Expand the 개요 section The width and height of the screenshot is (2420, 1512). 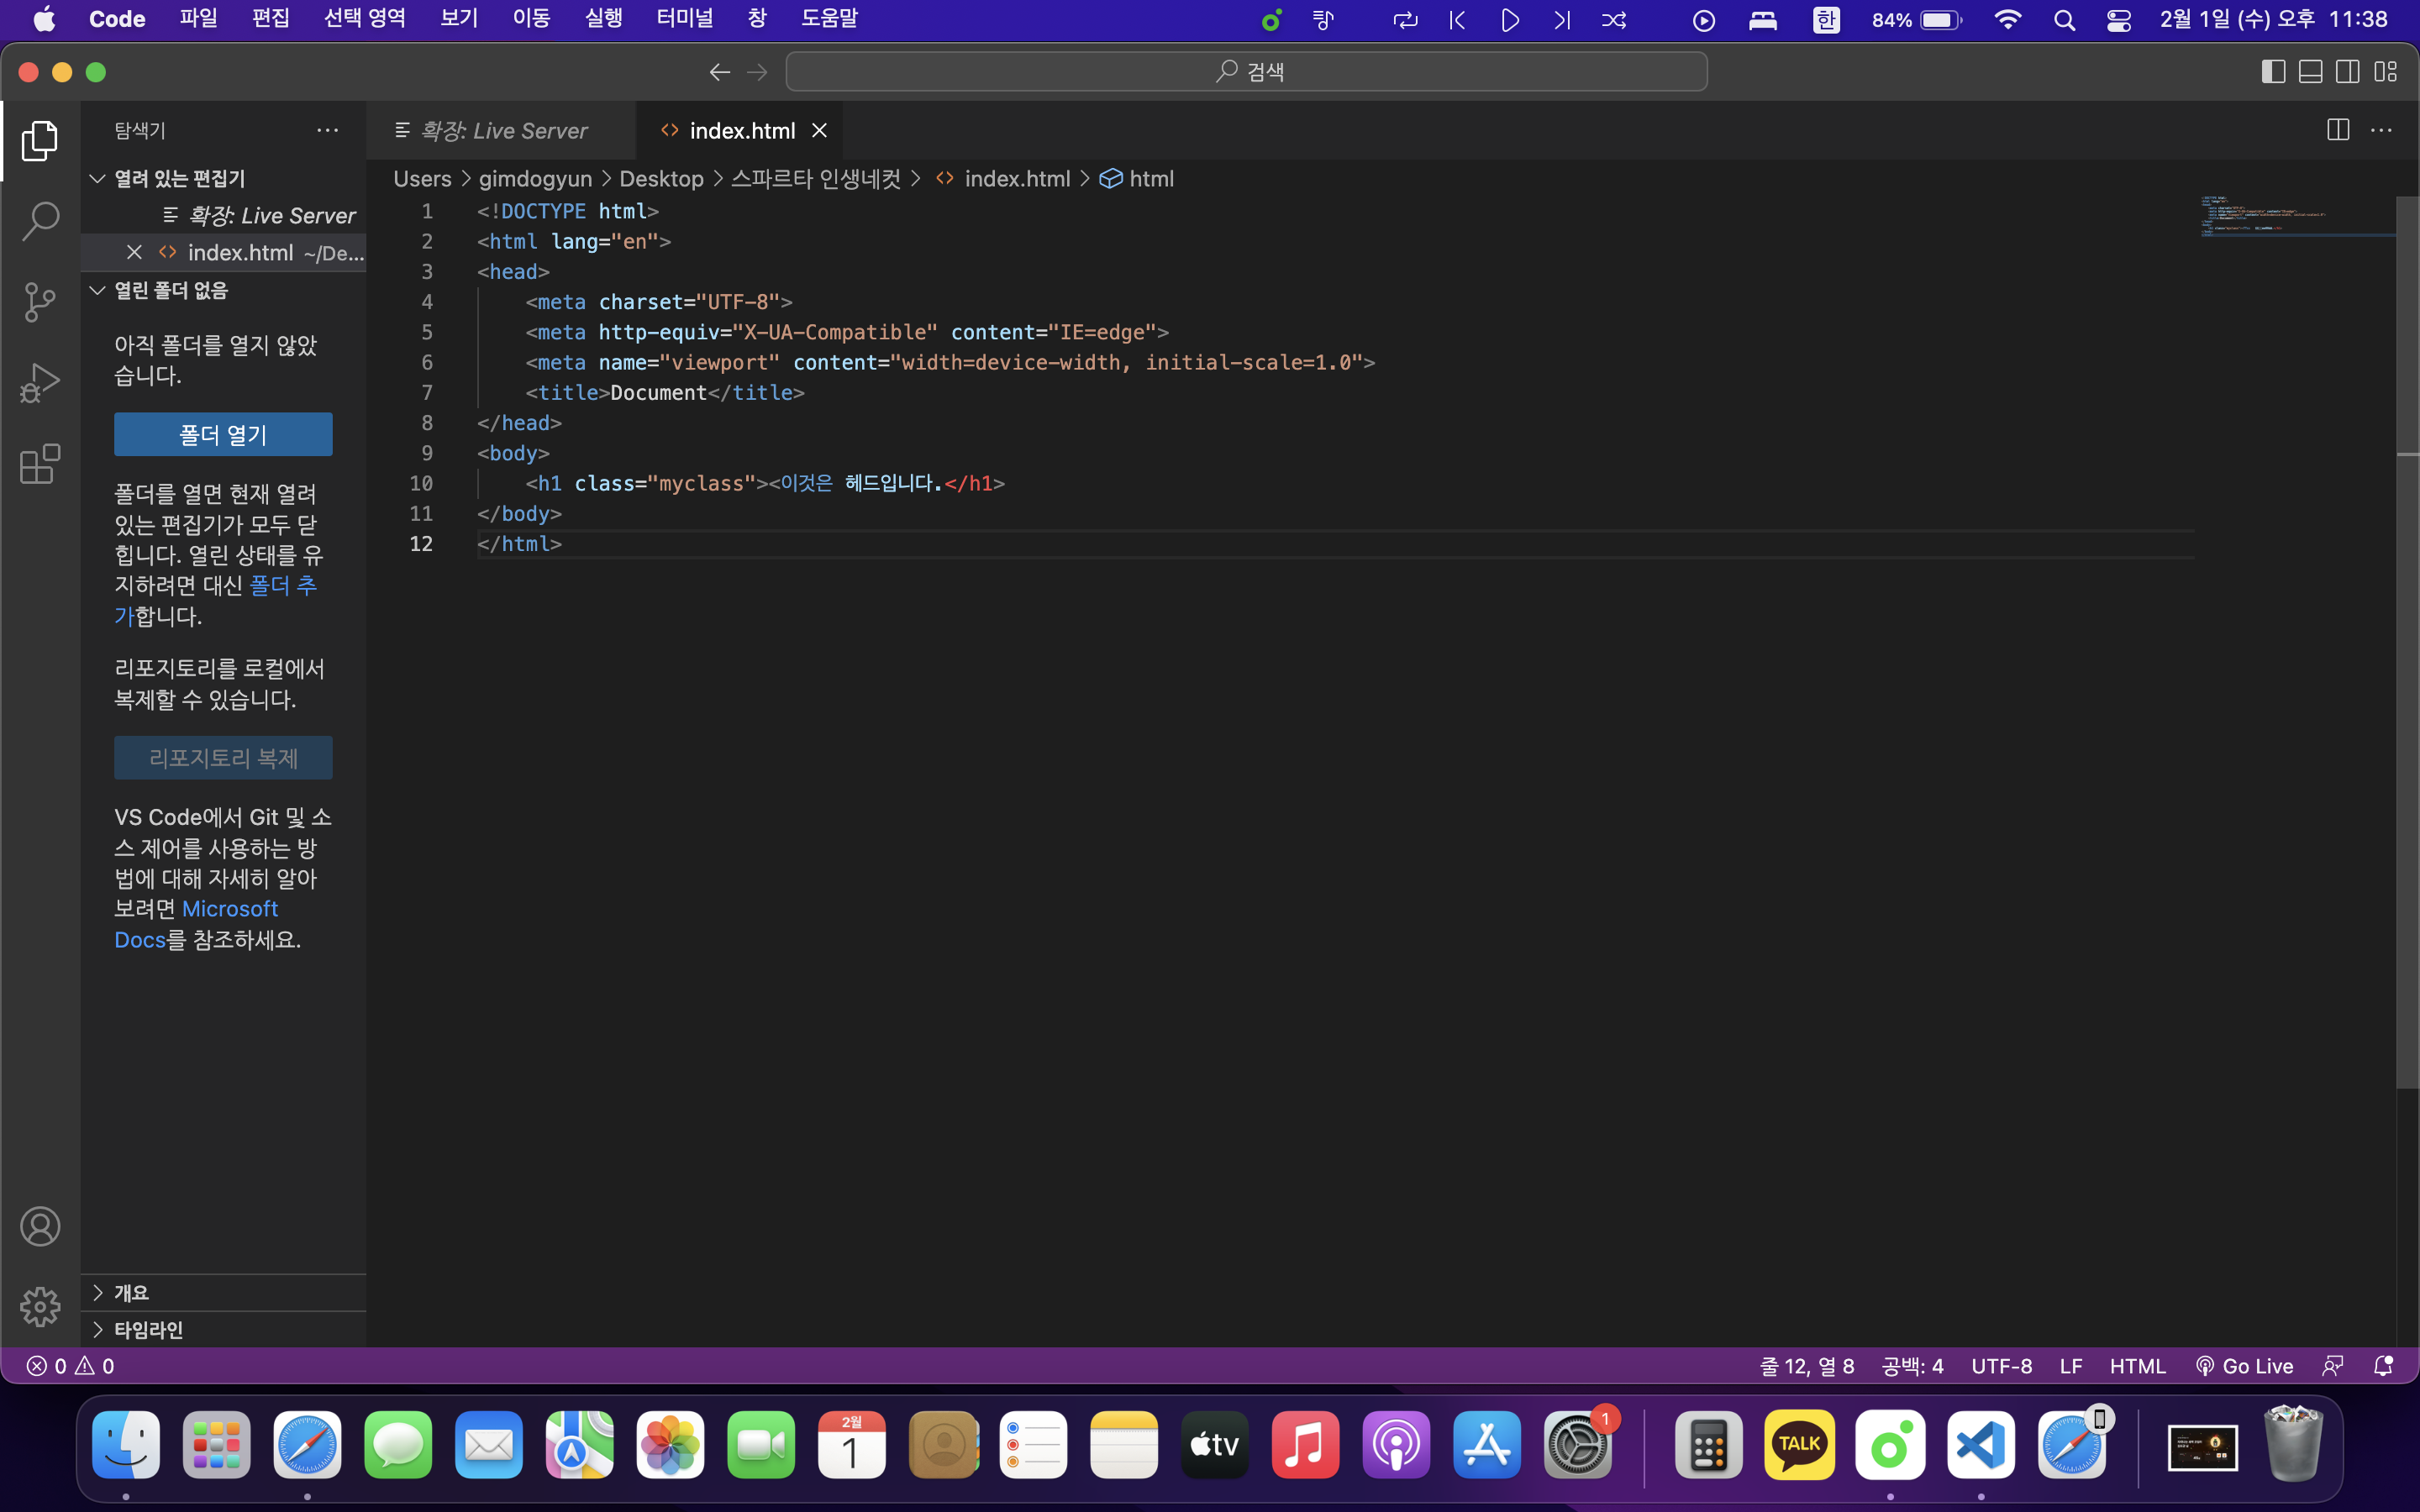tap(223, 1292)
